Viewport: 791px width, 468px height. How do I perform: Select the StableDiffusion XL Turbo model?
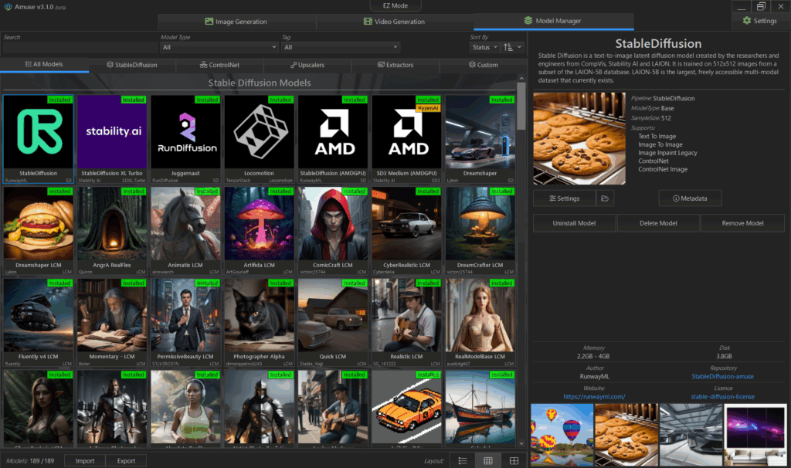(112, 139)
